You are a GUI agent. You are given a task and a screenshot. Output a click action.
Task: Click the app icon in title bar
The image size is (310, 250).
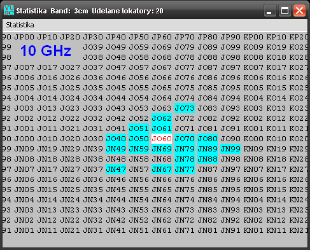pos(9,10)
